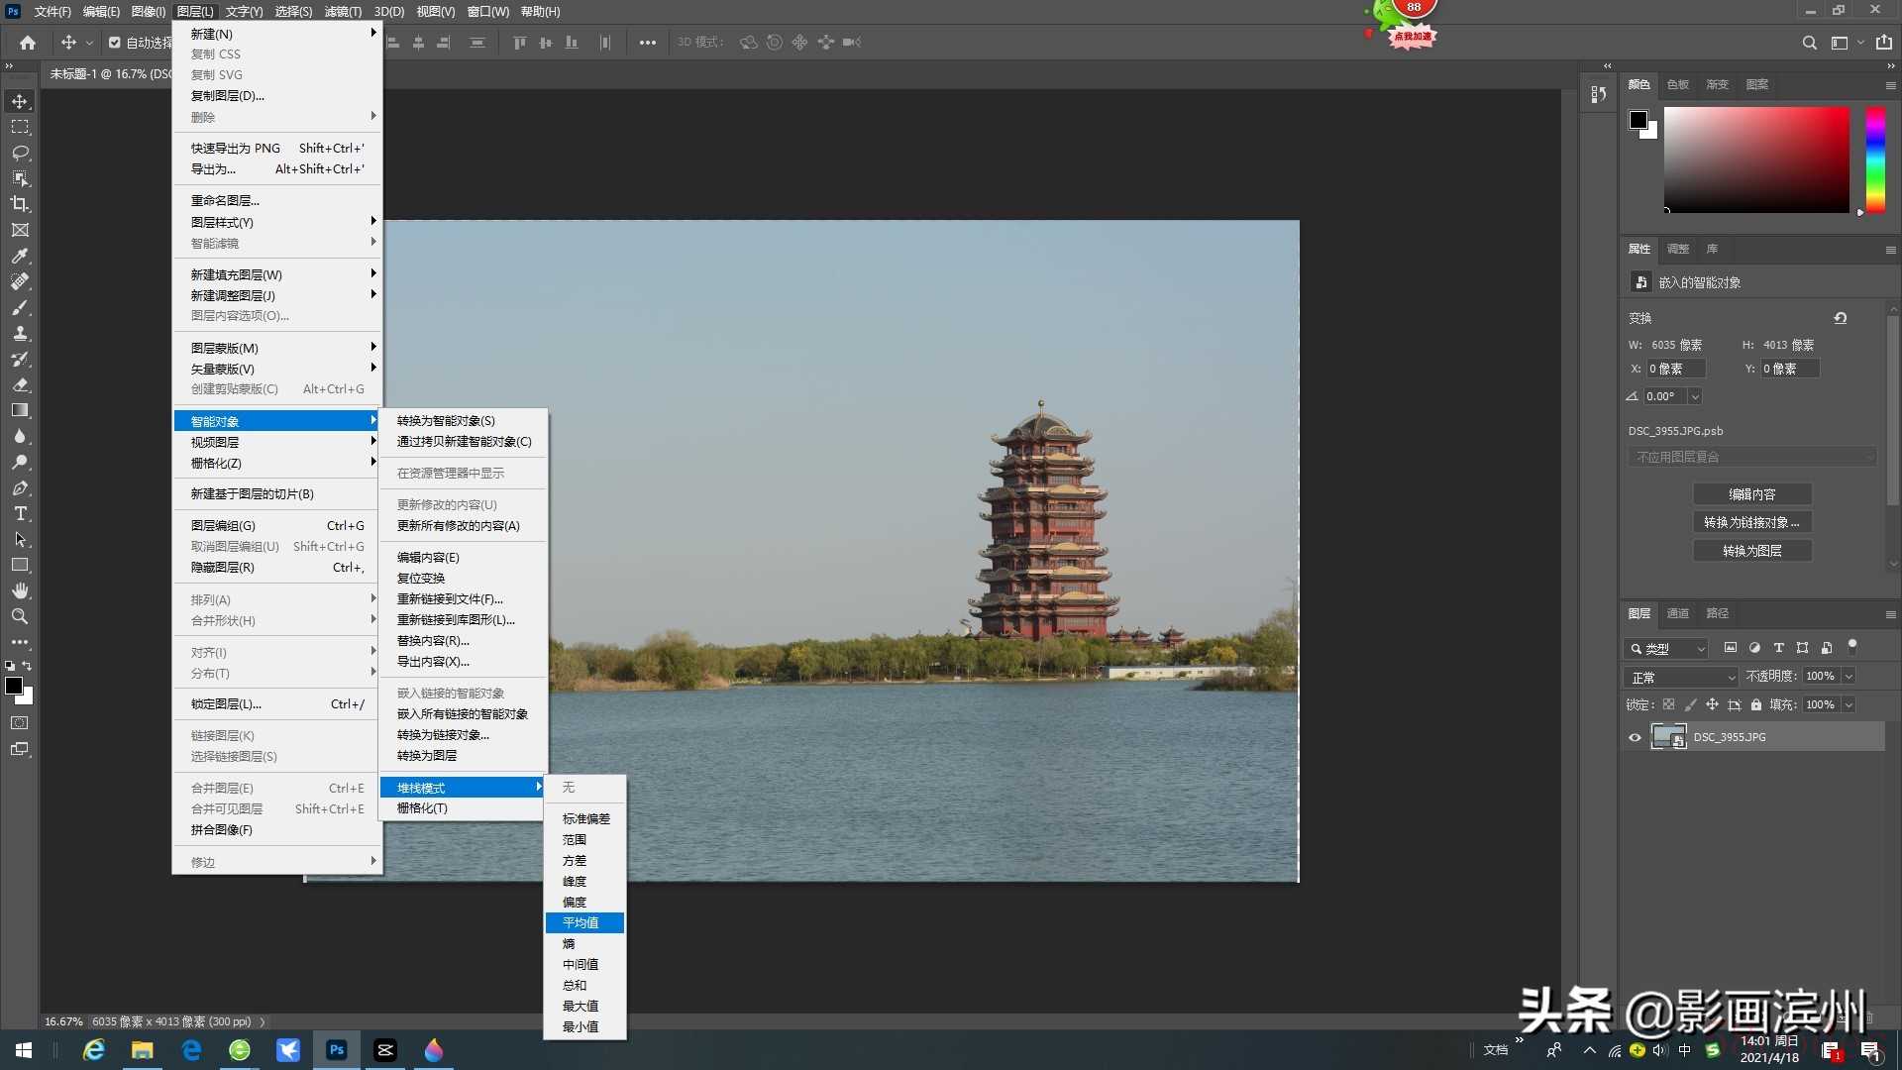The height and width of the screenshot is (1070, 1902).
Task: Open the rotation angle dropdown arrow
Action: click(x=1695, y=396)
